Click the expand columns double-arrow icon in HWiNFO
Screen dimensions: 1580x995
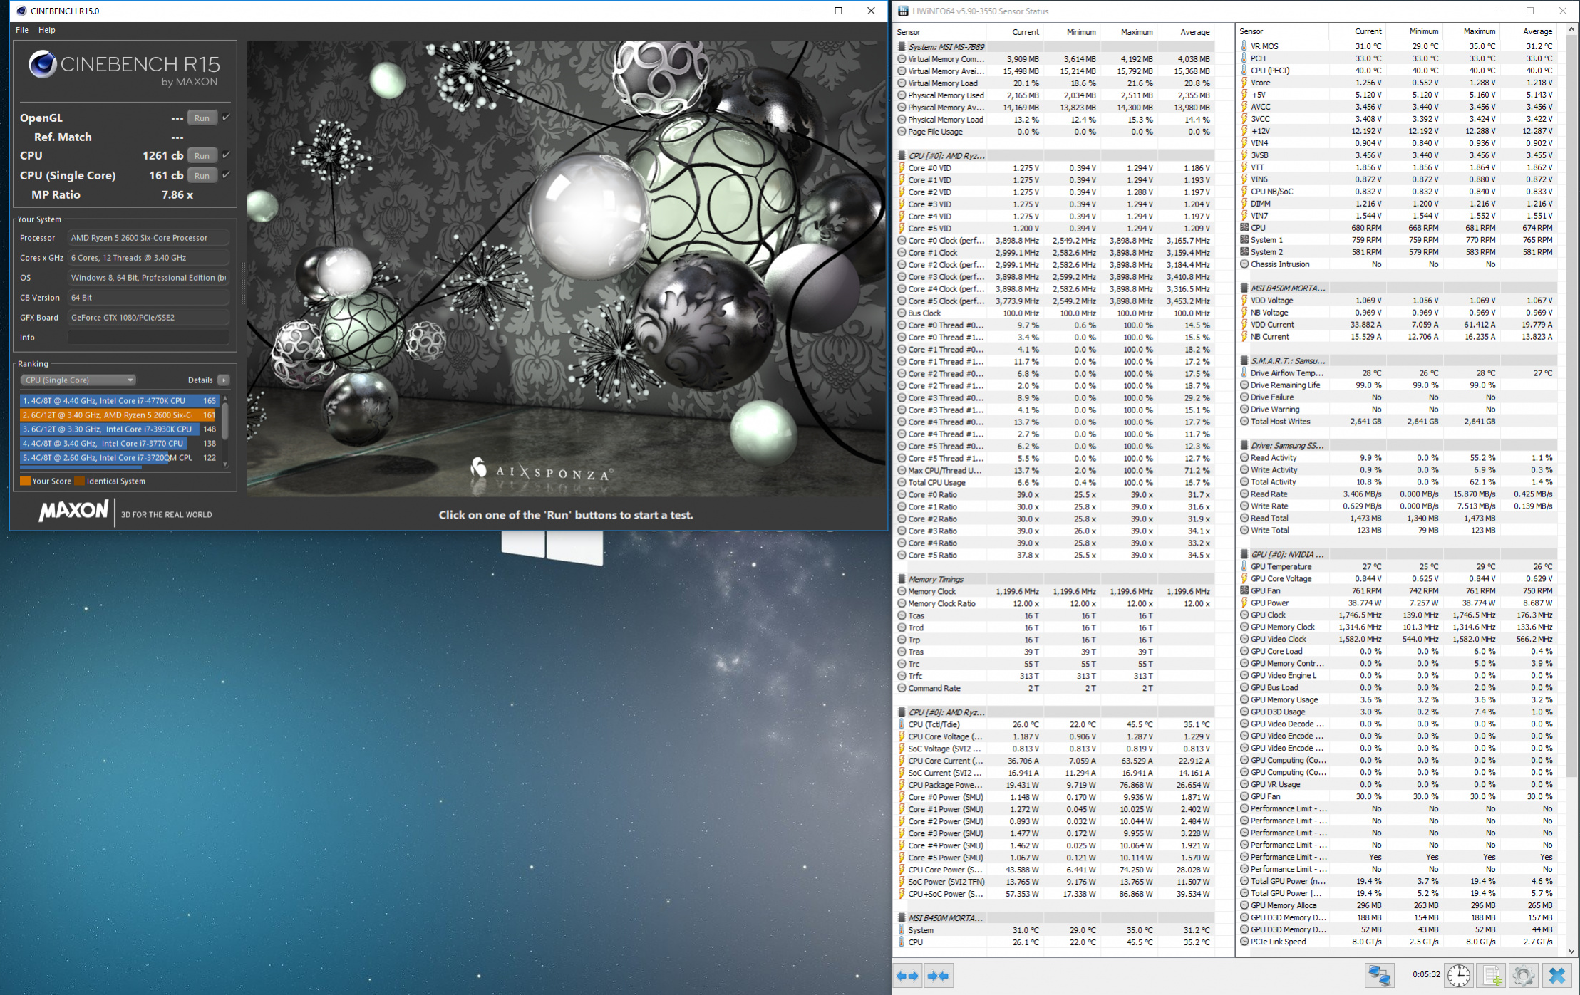tap(907, 975)
